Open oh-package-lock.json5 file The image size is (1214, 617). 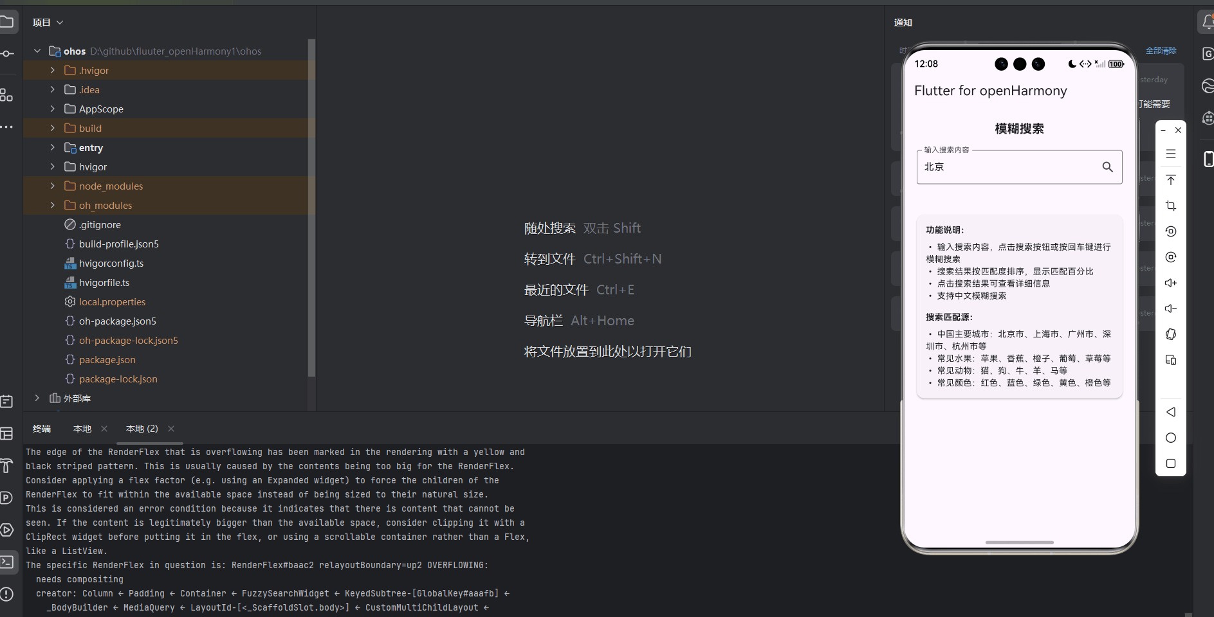pyautogui.click(x=128, y=340)
